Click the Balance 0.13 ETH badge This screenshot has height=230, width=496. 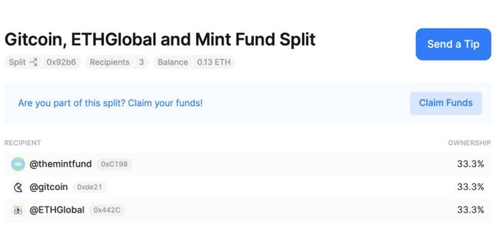[194, 62]
